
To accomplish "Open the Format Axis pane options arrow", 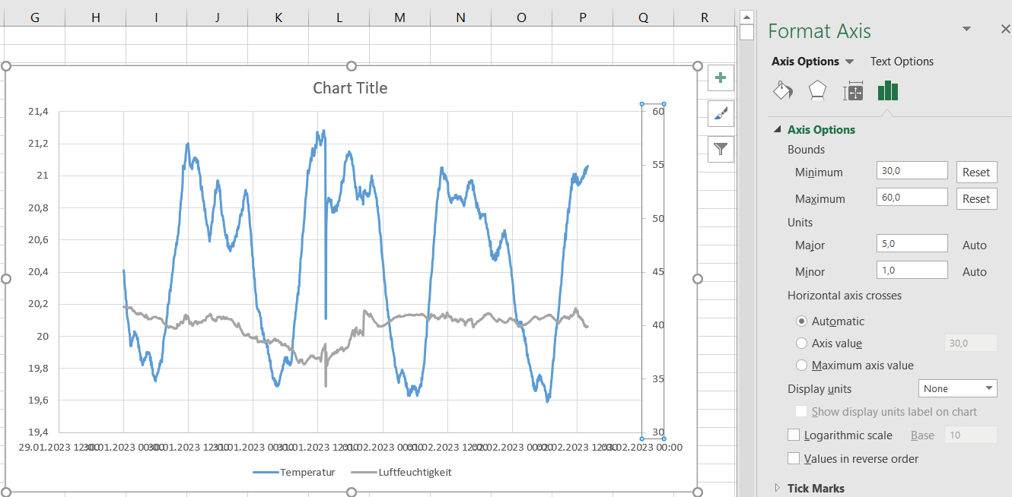I will [x=967, y=29].
